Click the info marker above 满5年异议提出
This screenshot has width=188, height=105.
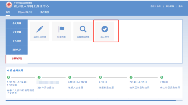pyautogui.click(x=39, y=77)
